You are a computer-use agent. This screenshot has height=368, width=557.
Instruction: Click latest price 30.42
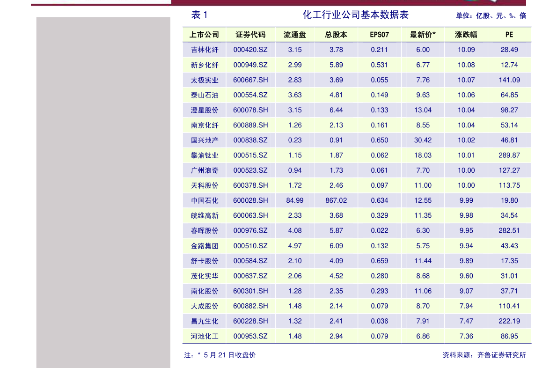tap(423, 140)
